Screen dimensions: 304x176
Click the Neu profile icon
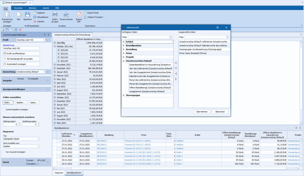(19, 15)
